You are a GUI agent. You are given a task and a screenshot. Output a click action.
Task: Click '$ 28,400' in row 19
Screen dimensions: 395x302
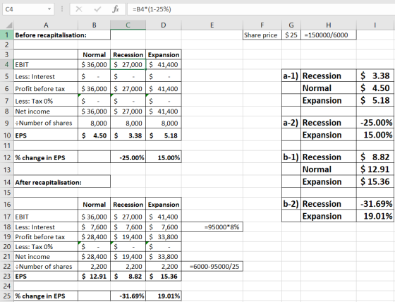[95, 236]
